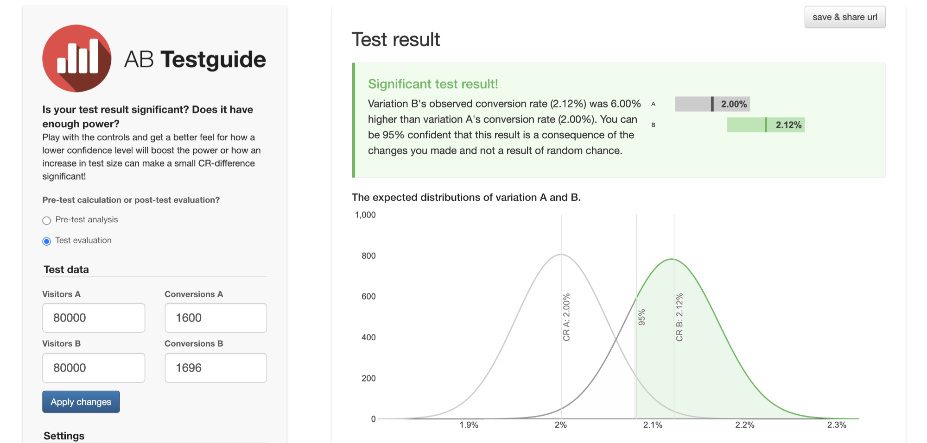Select the Pre-test analysis radio button

click(47, 220)
